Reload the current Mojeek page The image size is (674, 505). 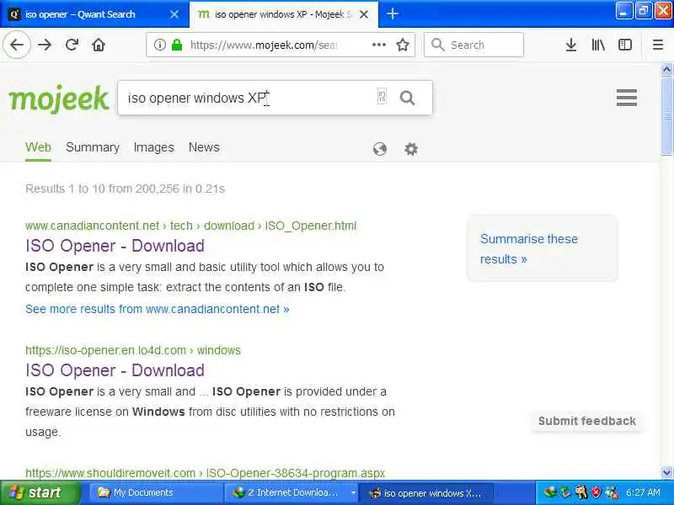coord(72,45)
